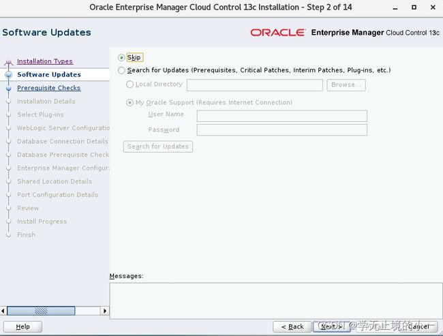
Task: Click the Password input field
Action: point(282,129)
